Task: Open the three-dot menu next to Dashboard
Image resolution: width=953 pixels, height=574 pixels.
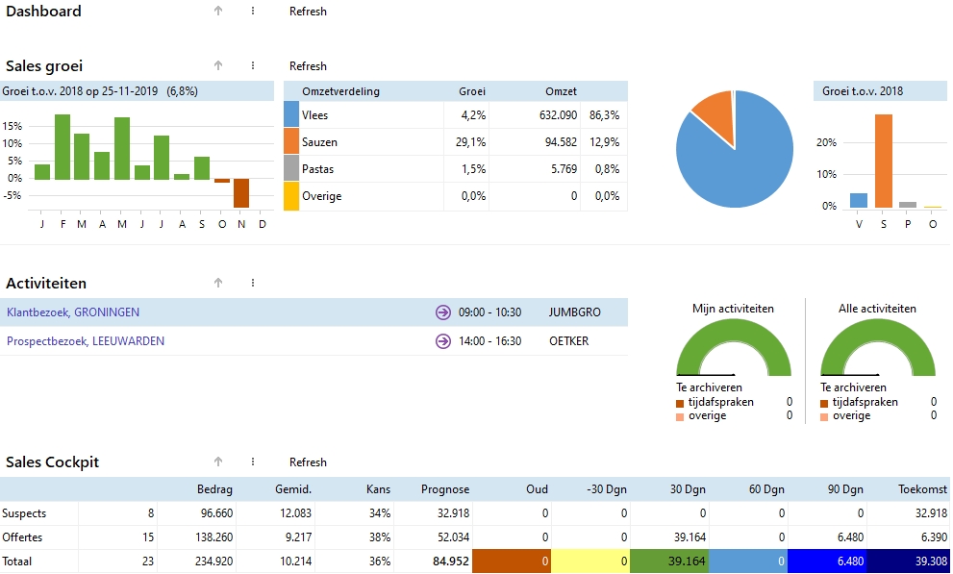Action: click(253, 12)
